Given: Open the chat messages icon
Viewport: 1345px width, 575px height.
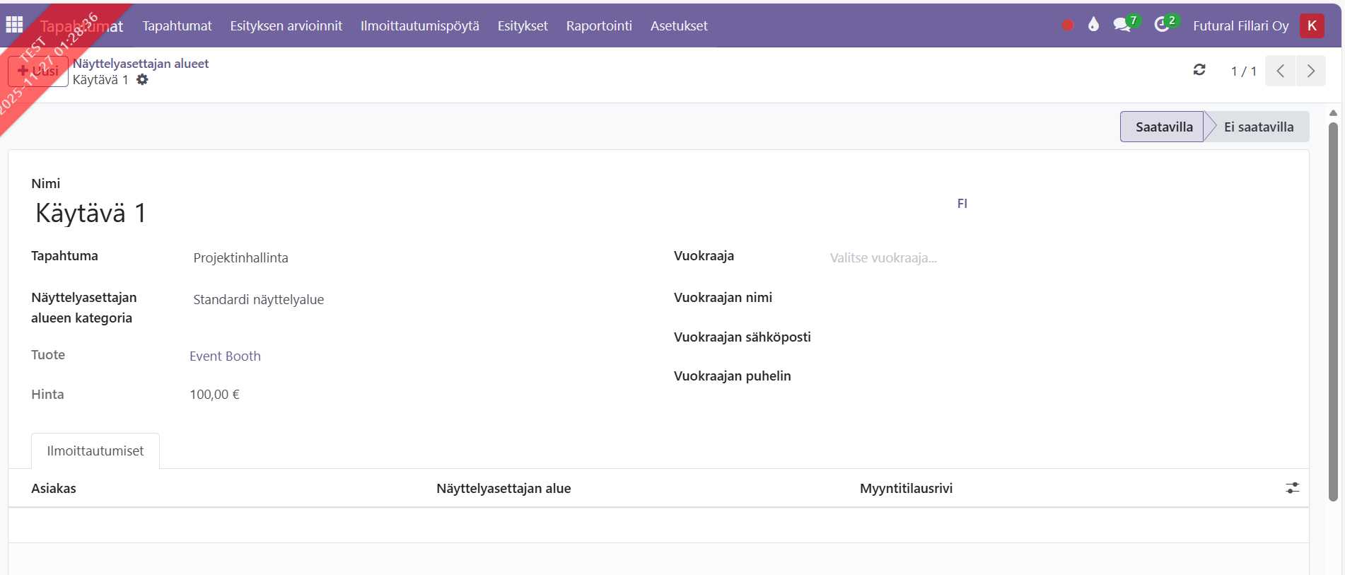Looking at the screenshot, I should pyautogui.click(x=1122, y=25).
